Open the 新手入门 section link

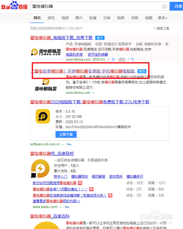click(60, 176)
